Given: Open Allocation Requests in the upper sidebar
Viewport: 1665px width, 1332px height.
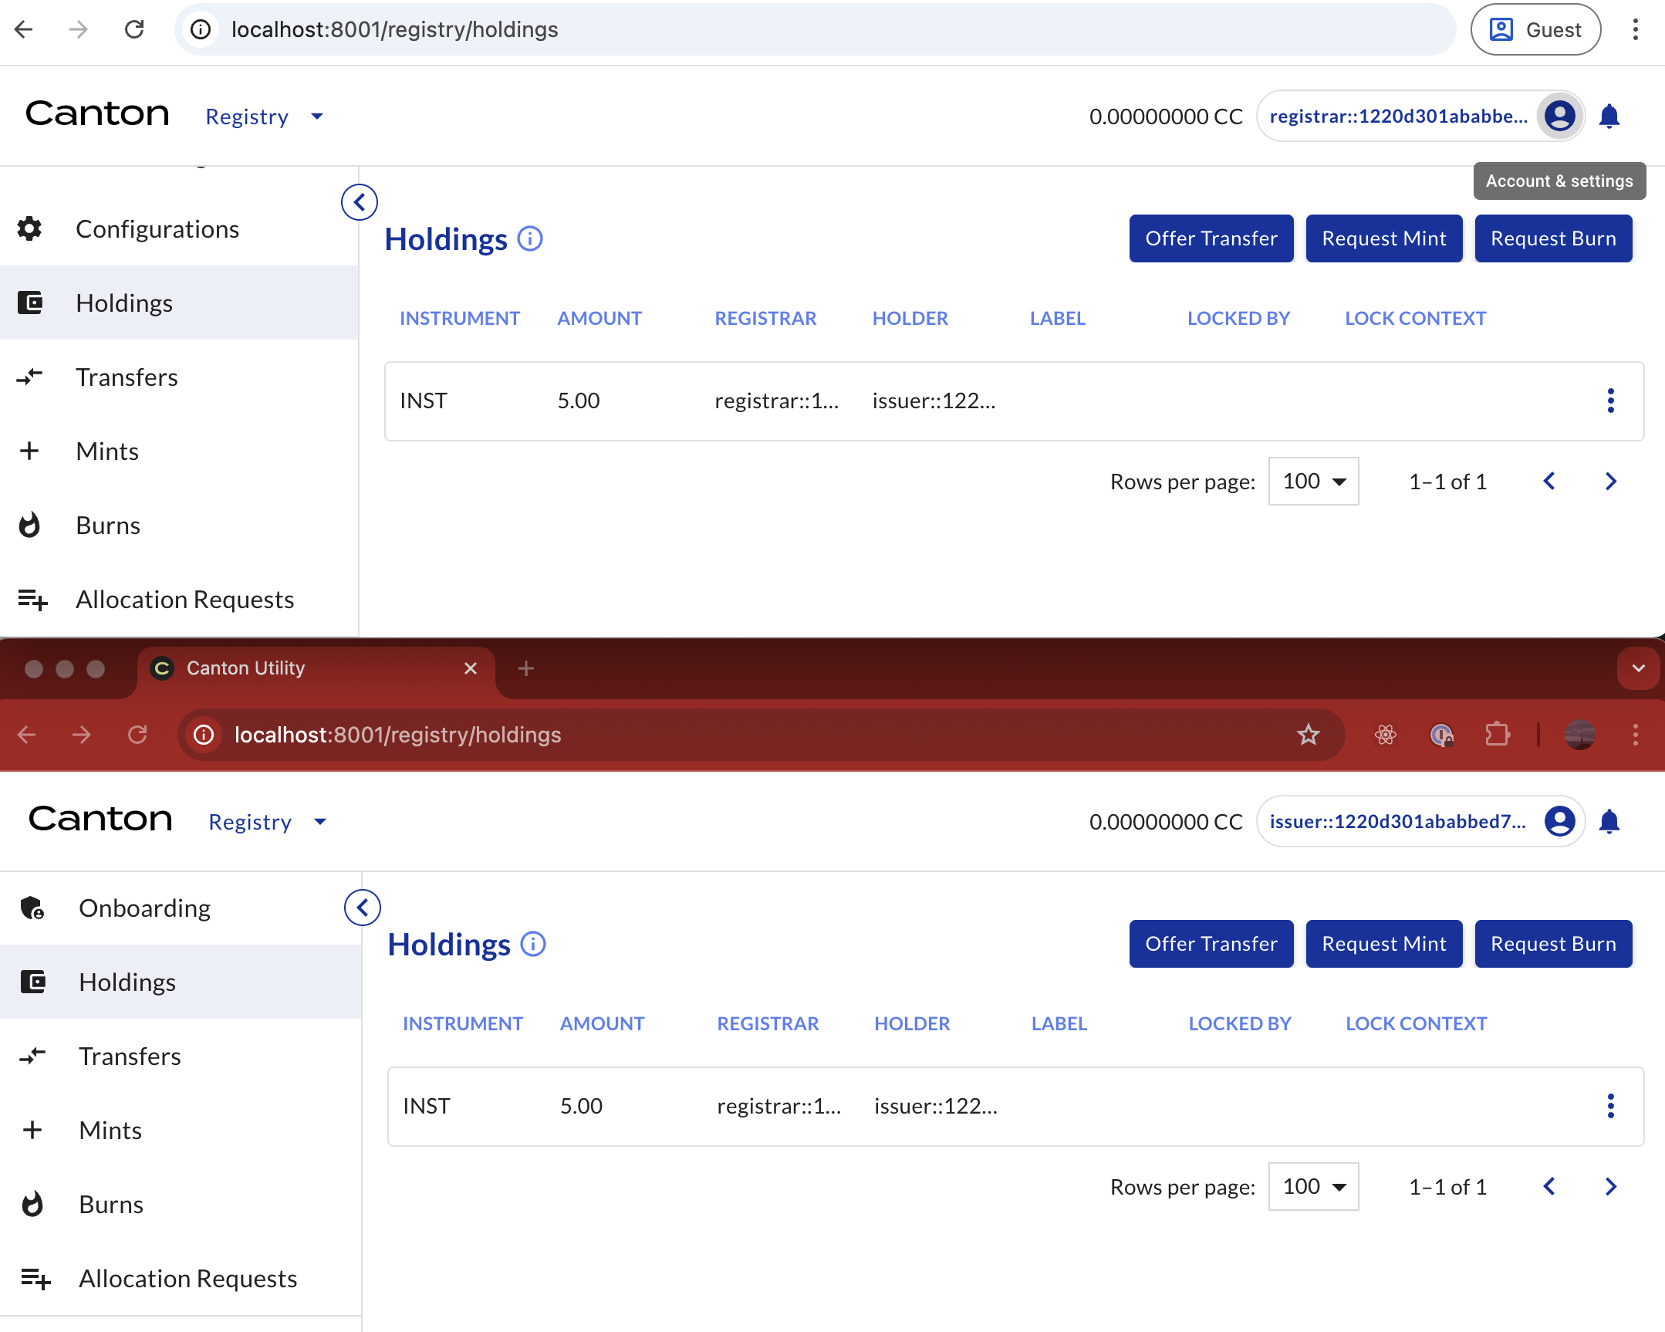Looking at the screenshot, I should pyautogui.click(x=184, y=599).
